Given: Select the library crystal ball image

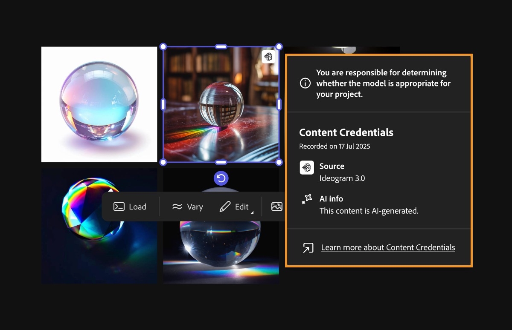Looking at the screenshot, I should coord(221,104).
